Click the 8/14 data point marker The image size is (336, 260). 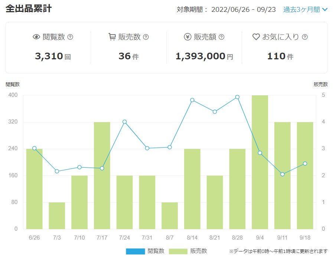pyautogui.click(x=192, y=100)
